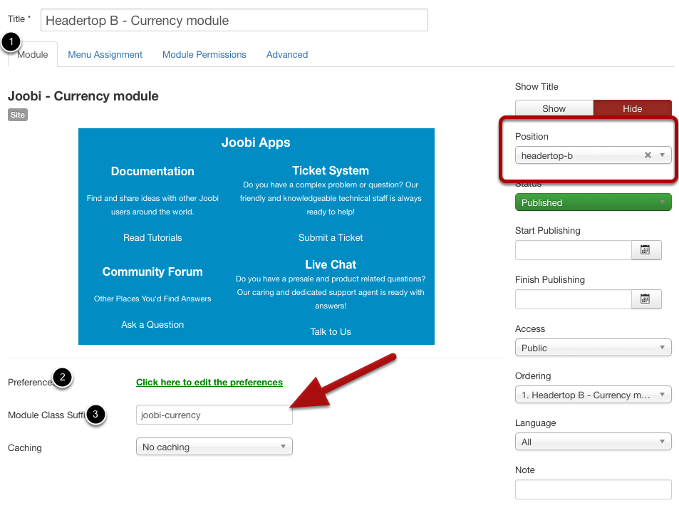Focus the Title input field
The image size is (679, 508).
tap(234, 21)
